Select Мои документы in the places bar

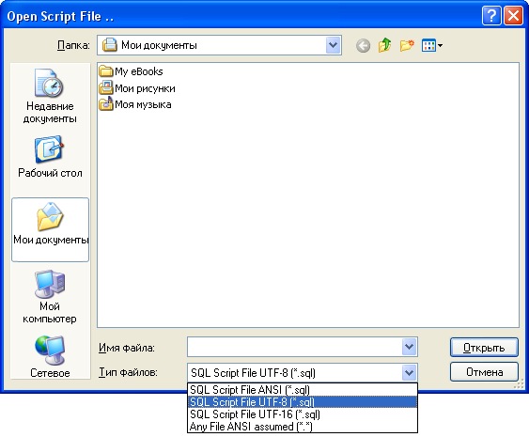[x=50, y=229]
